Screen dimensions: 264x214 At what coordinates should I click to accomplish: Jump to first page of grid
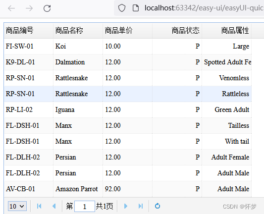[x=39, y=206]
